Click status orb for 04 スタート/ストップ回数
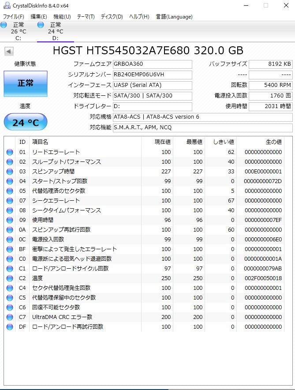 (x=10, y=181)
